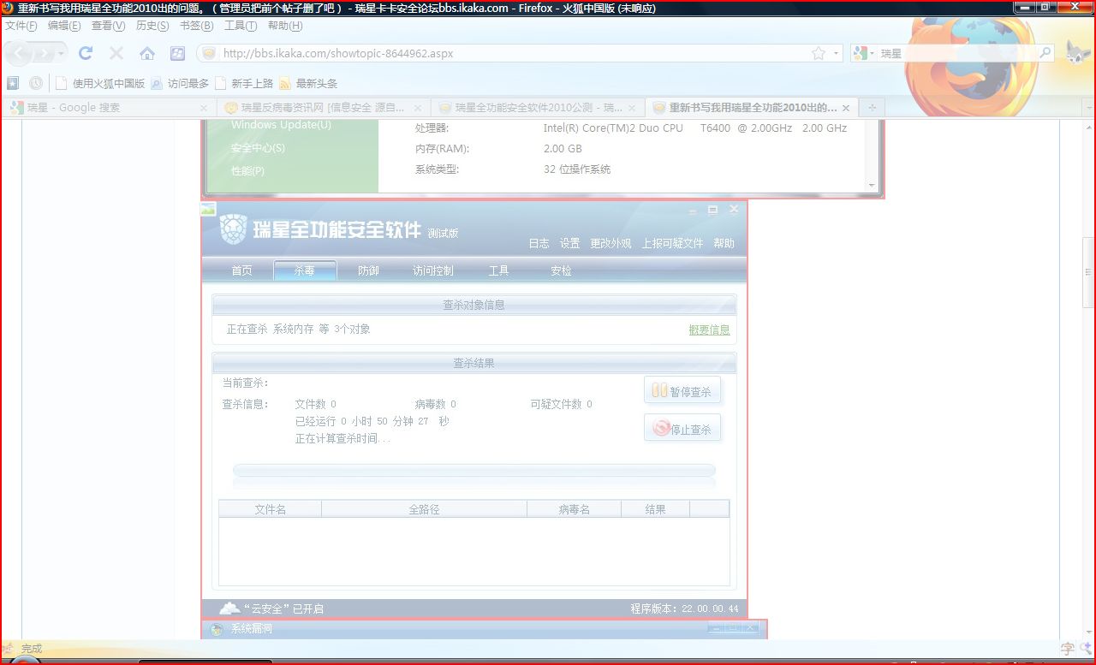Stop loading the page
Image resolution: width=1096 pixels, height=665 pixels.
point(116,53)
